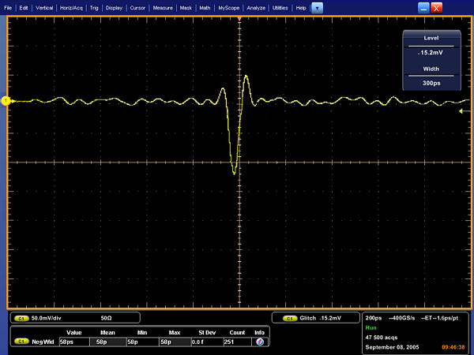
Task: Open the Vertical menu
Action: tap(45, 7)
